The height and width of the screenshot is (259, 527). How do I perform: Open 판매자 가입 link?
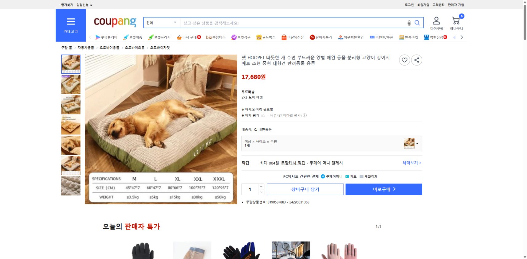pyautogui.click(x=456, y=5)
